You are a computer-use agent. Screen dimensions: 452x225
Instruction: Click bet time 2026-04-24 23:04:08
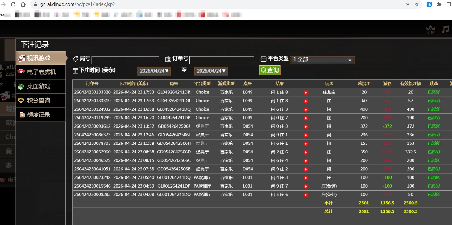click(134, 194)
